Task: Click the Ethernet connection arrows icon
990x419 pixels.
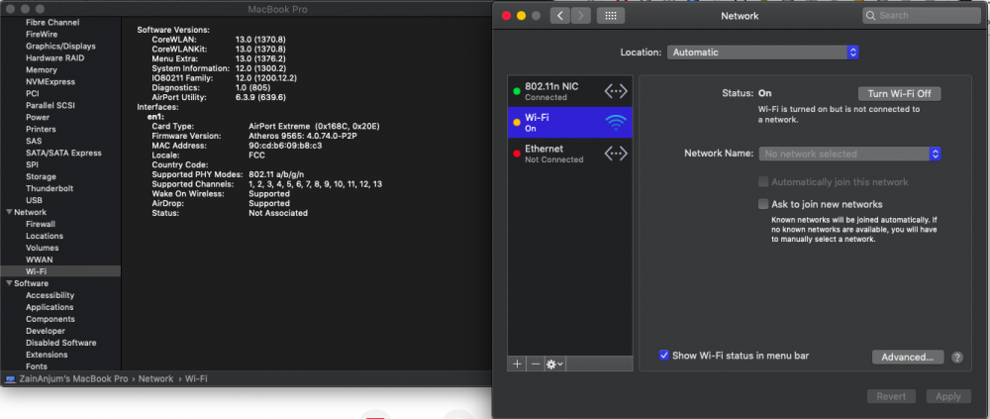Action: coord(616,154)
